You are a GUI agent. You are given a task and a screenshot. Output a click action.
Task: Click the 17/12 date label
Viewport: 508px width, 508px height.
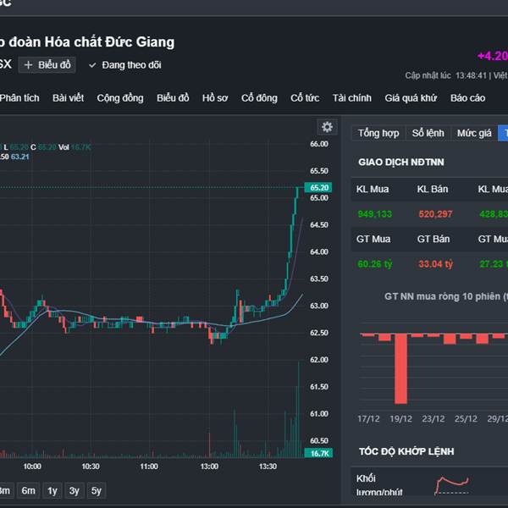(x=368, y=419)
